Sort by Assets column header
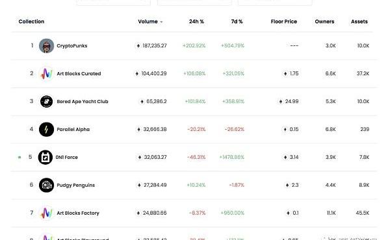Screen dimensions: 390x240 tap(359, 21)
